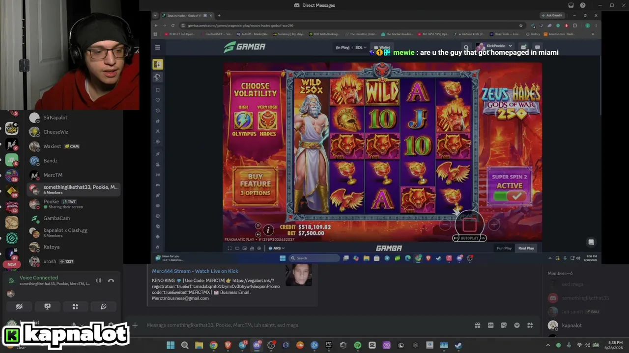The height and width of the screenshot is (353, 629).
Task: Open Discord user settings gear
Action: (x=111, y=325)
